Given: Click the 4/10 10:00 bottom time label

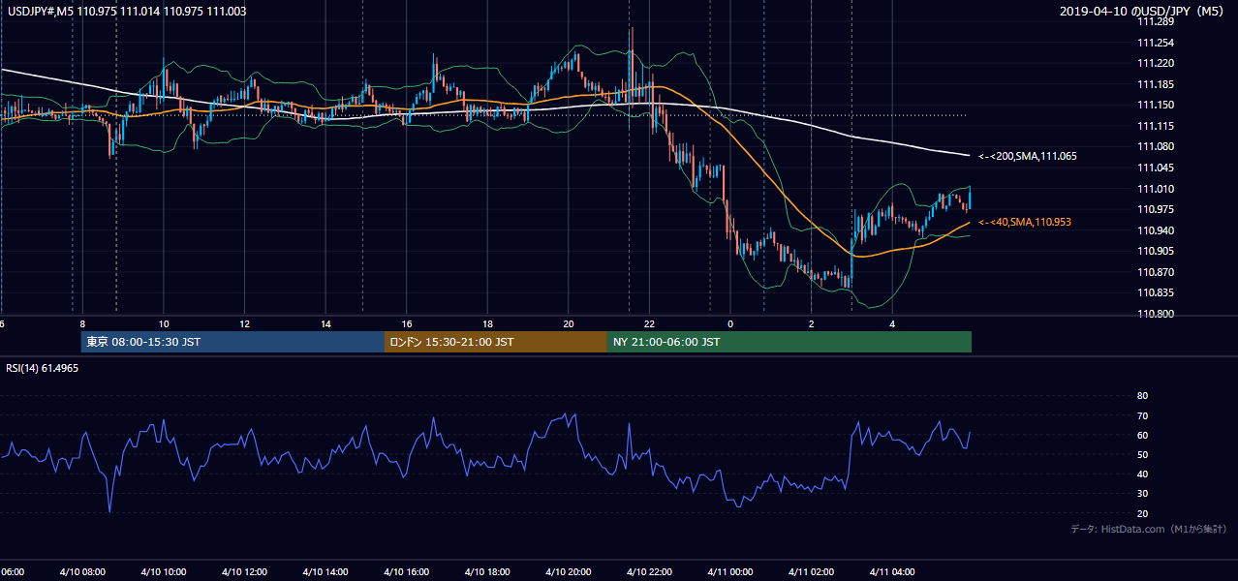Looking at the screenshot, I should pos(162,572).
